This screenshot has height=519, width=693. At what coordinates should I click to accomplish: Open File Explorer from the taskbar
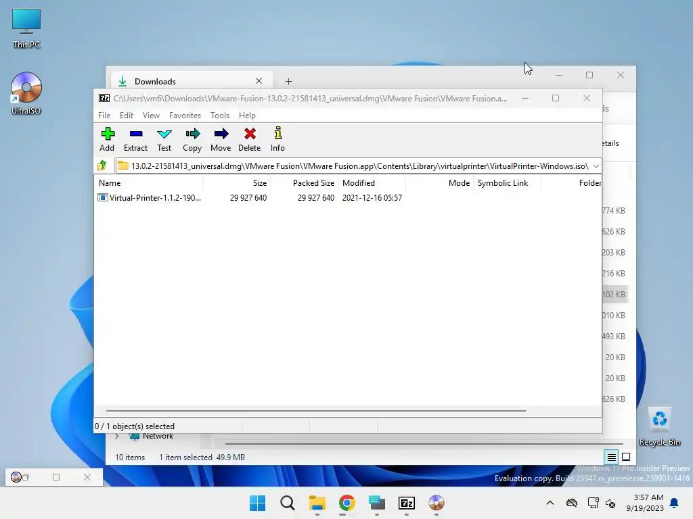point(317,503)
